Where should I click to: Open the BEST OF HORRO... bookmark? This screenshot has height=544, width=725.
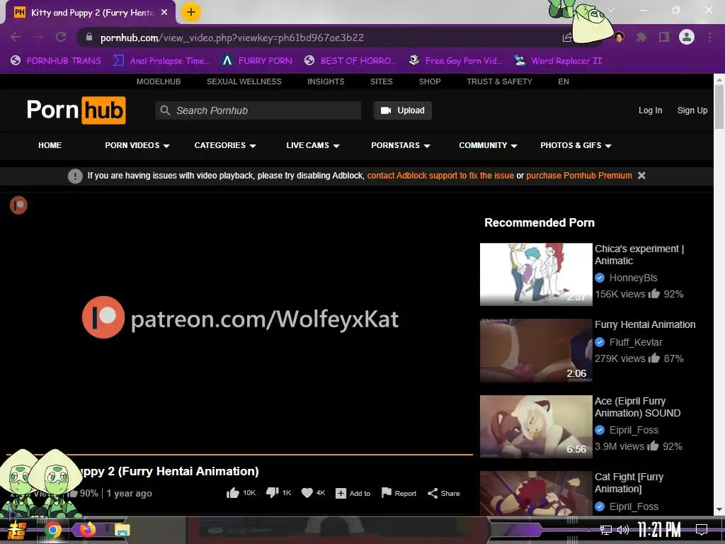pyautogui.click(x=350, y=61)
